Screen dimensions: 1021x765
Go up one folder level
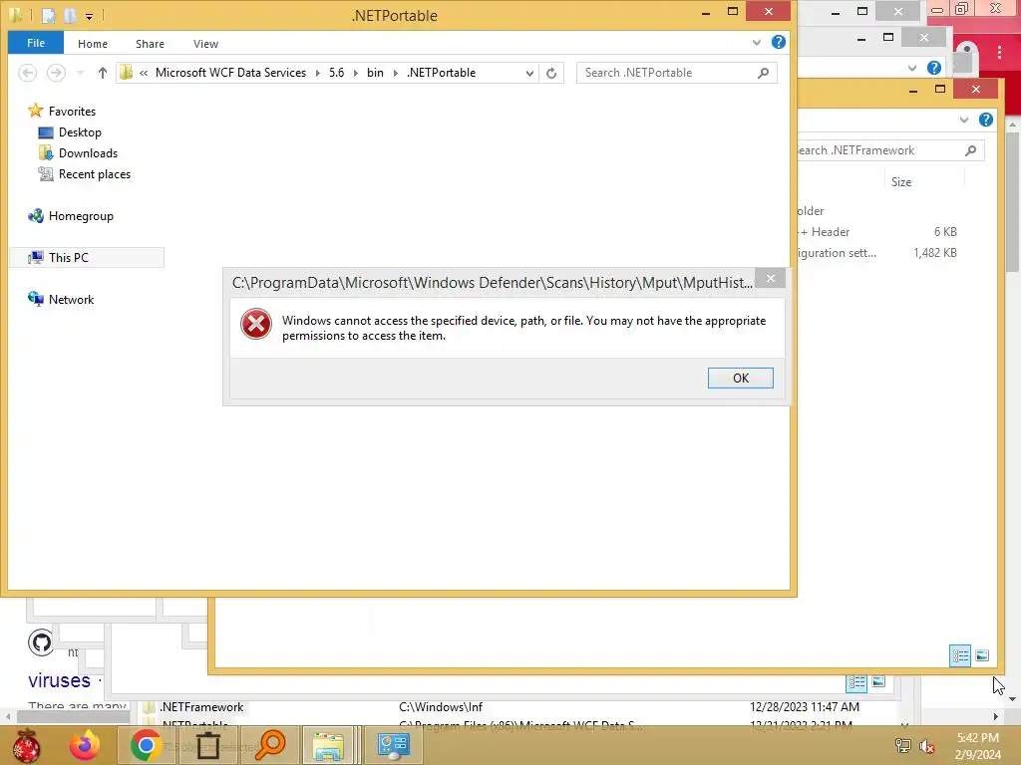[103, 73]
